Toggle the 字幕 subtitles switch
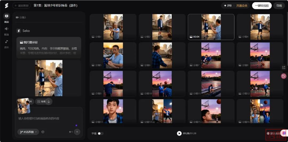 pyautogui.click(x=101, y=134)
